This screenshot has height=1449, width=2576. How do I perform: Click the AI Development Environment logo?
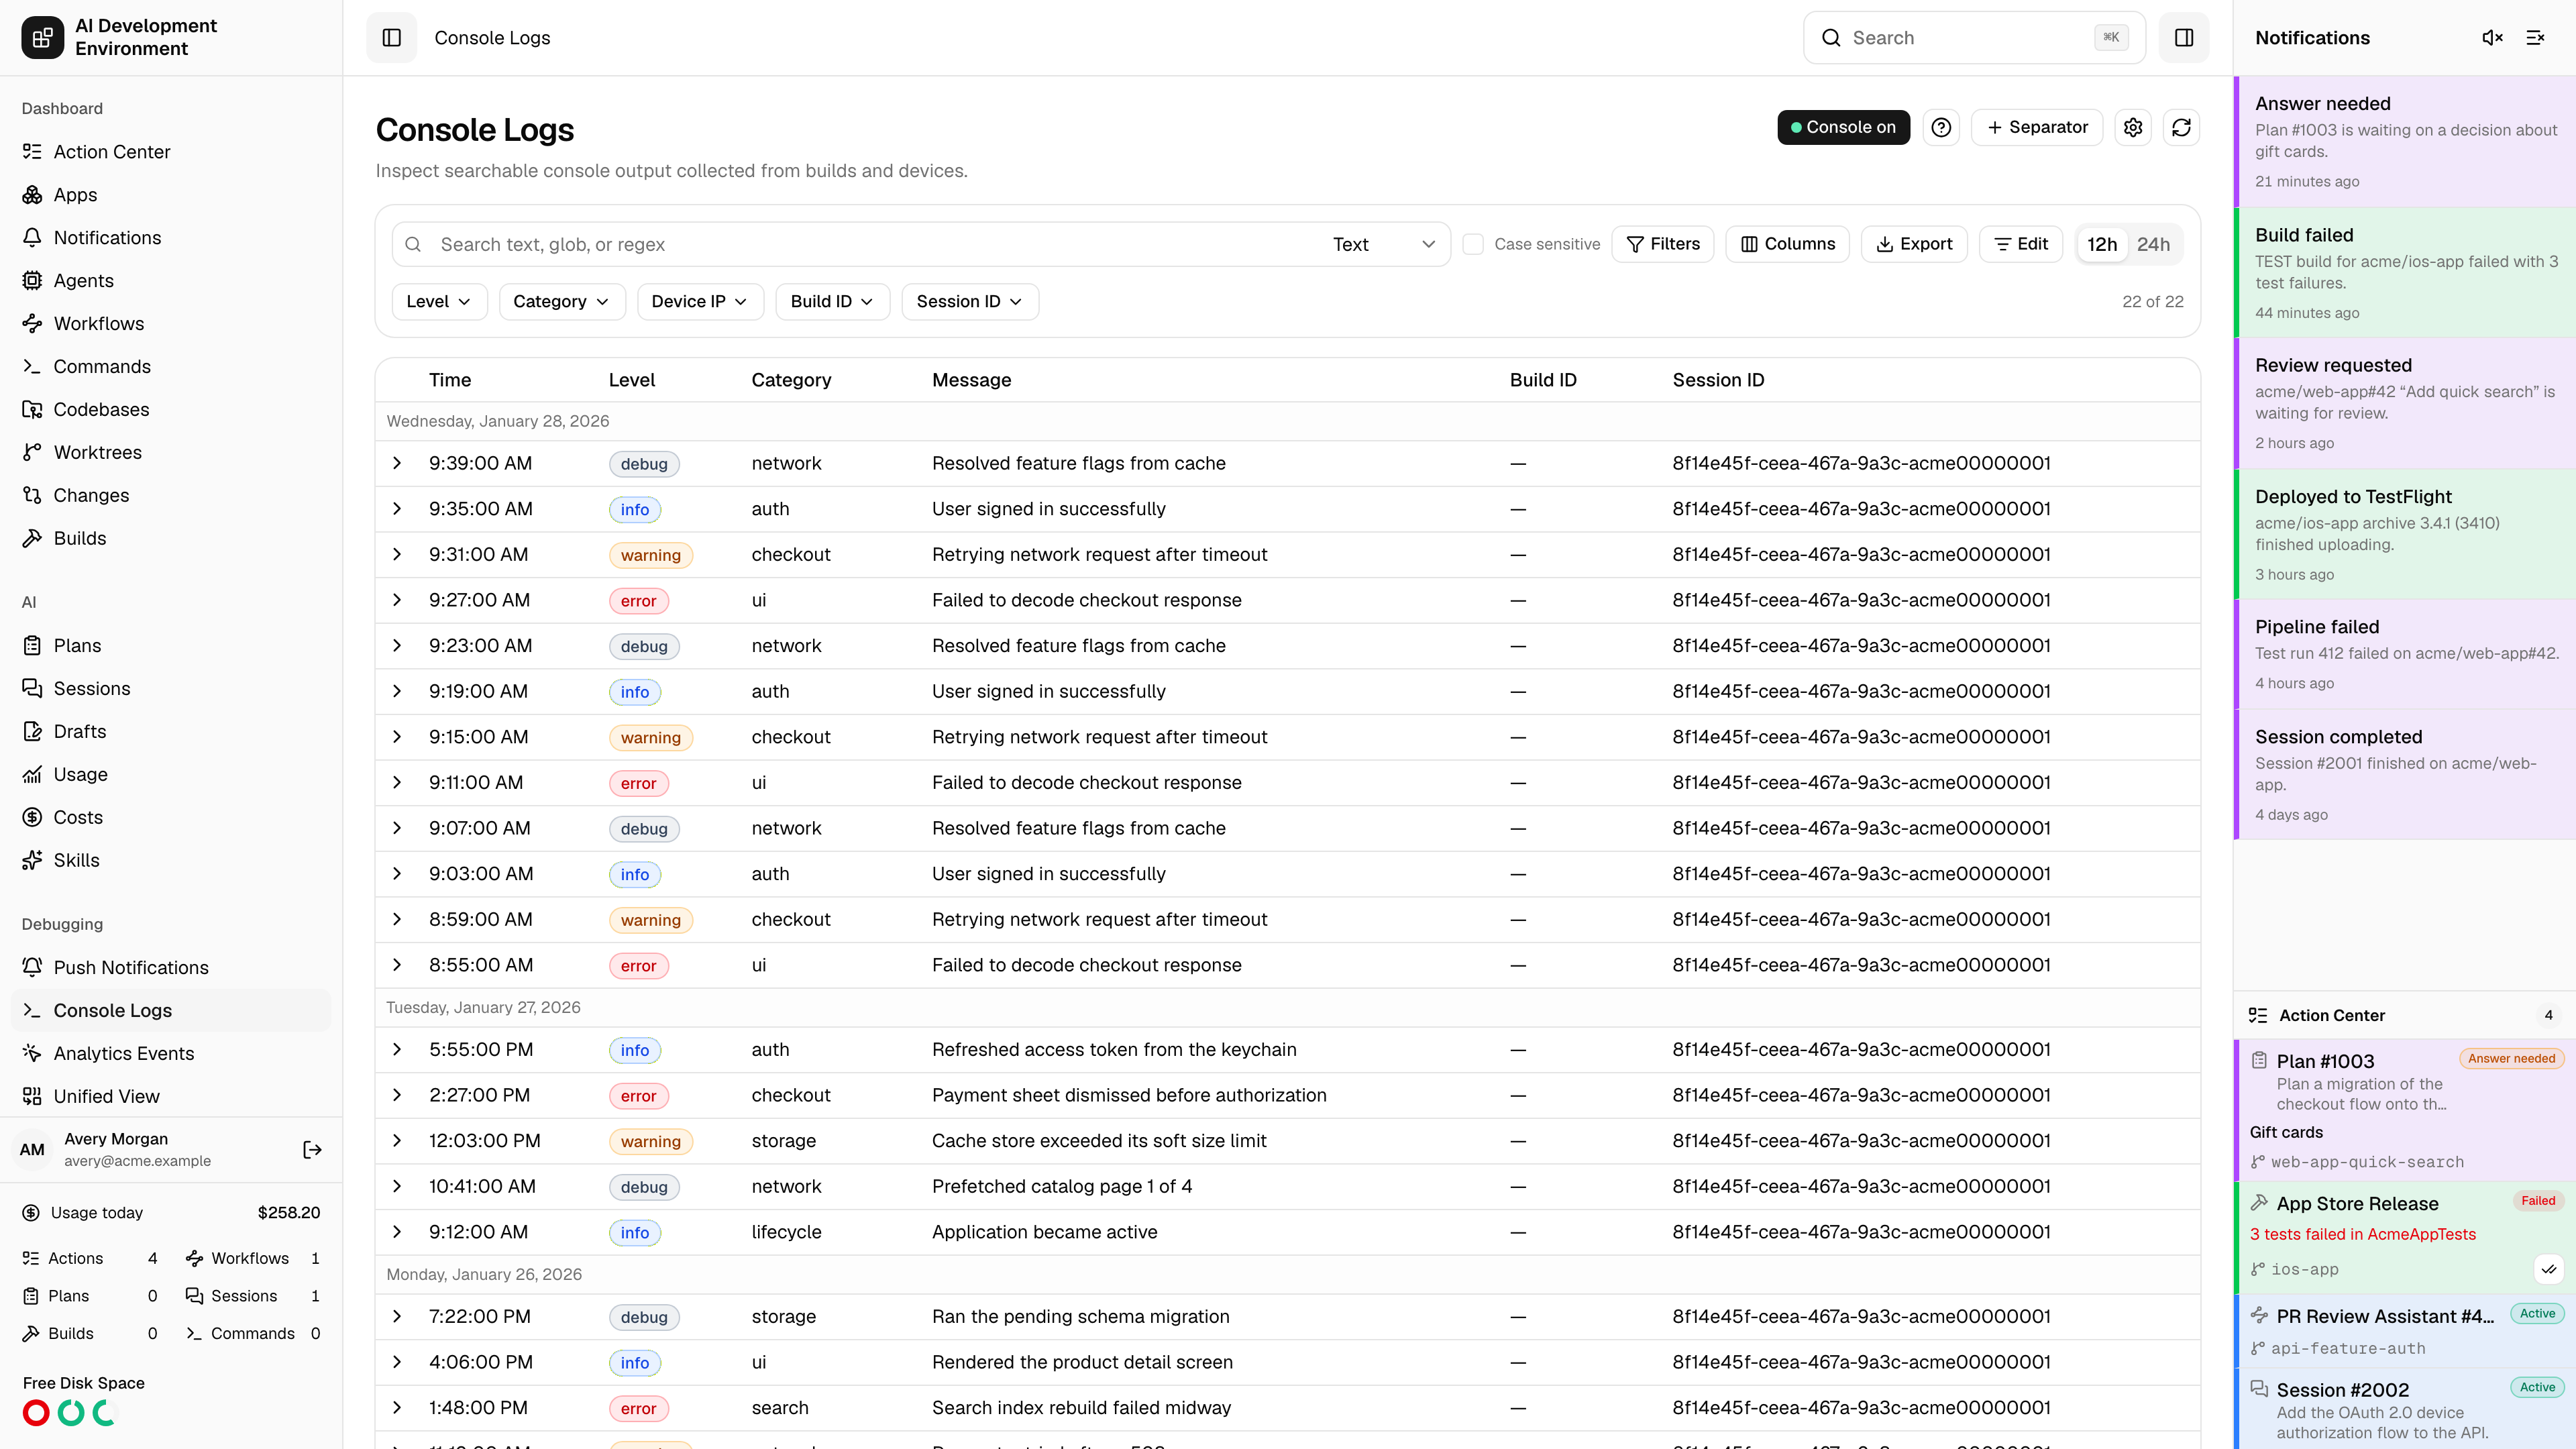pyautogui.click(x=42, y=38)
